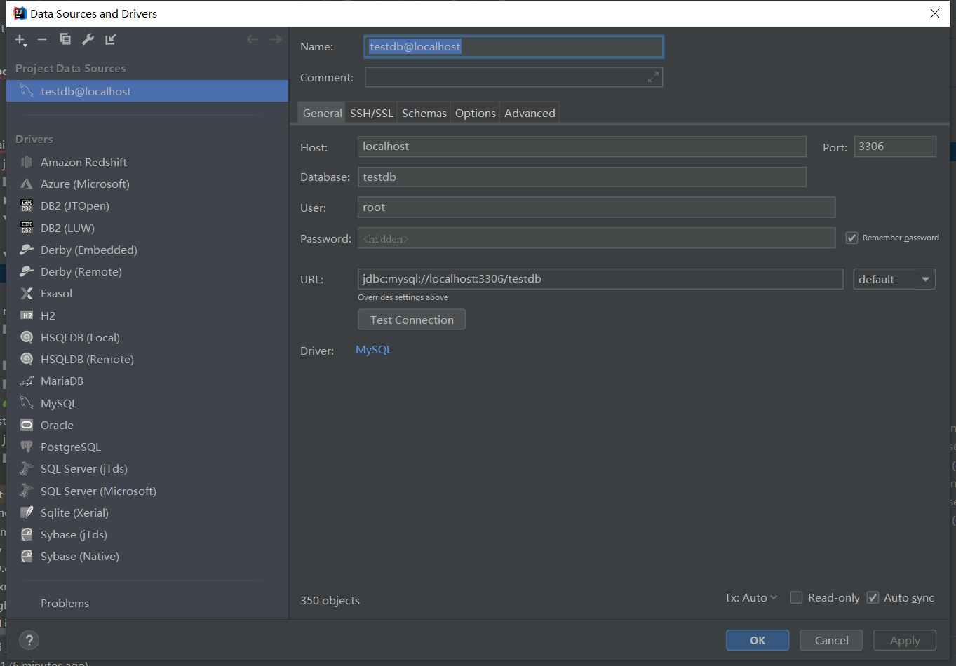Click the Oracle driver icon
956x666 pixels.
[27, 425]
